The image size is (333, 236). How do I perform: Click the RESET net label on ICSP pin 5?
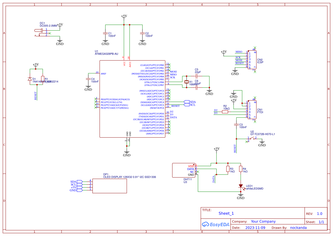coord(240,63)
